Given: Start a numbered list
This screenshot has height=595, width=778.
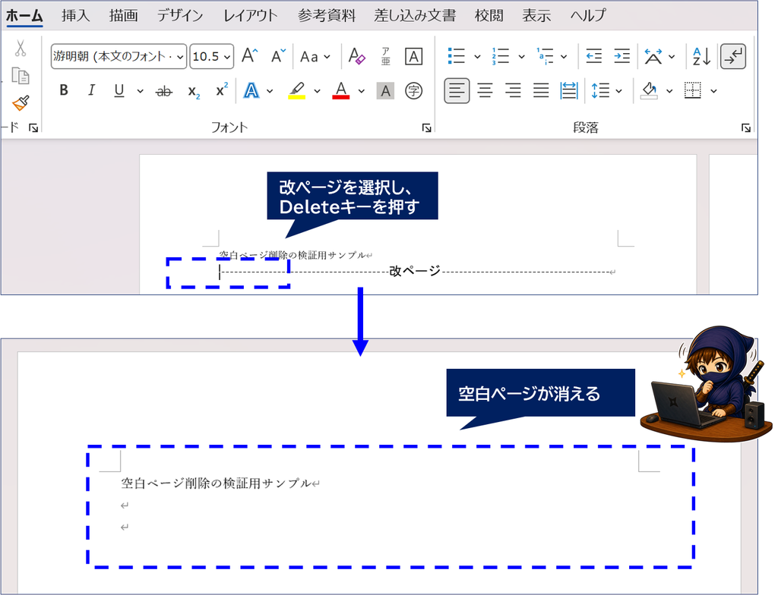Looking at the screenshot, I should click(x=500, y=56).
